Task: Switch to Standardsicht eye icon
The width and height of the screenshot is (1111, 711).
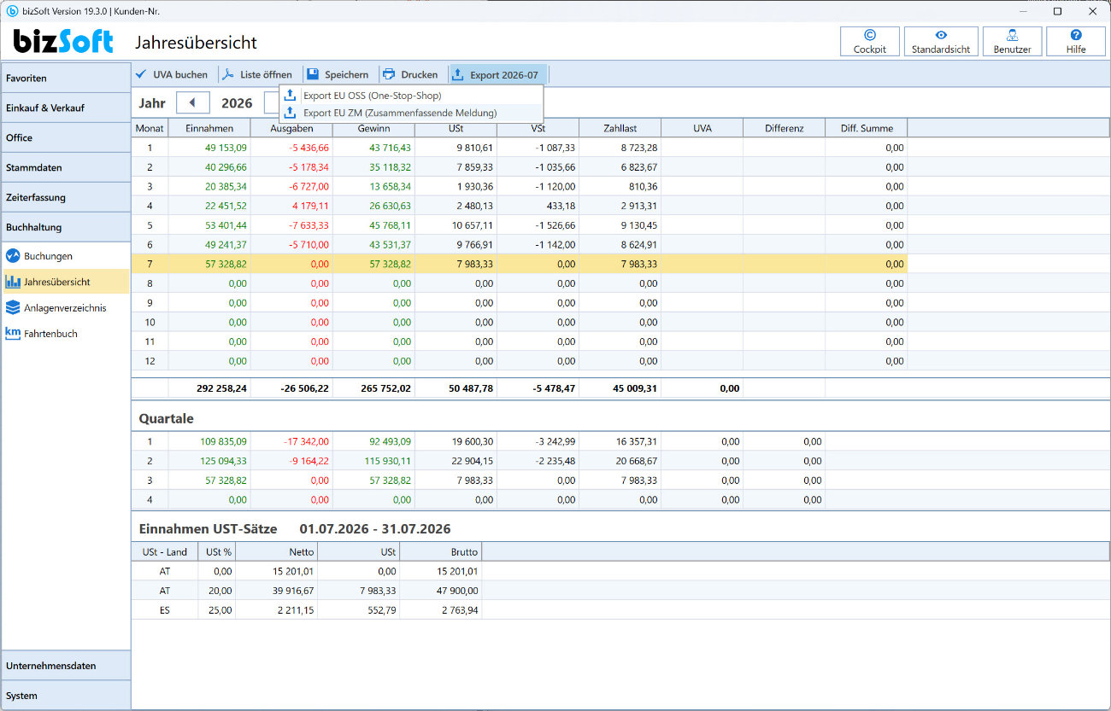Action: (x=940, y=41)
